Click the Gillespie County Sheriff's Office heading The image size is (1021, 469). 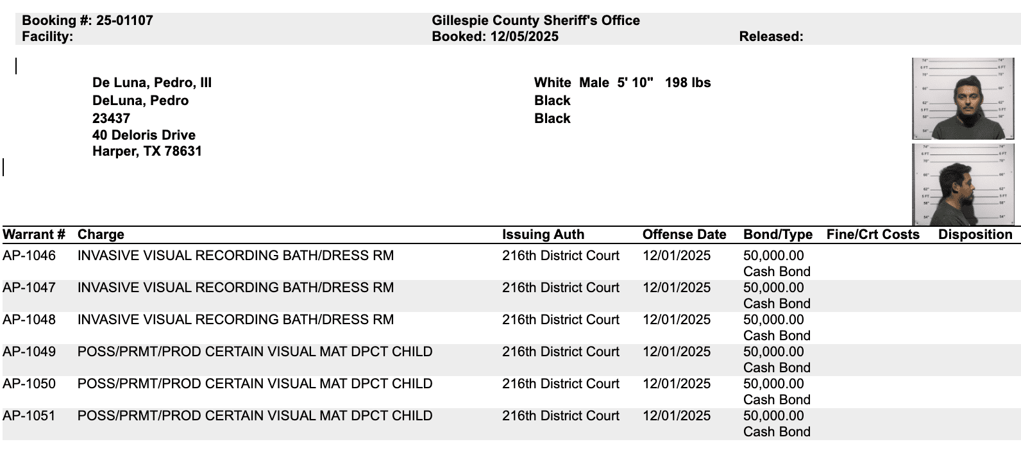536,21
